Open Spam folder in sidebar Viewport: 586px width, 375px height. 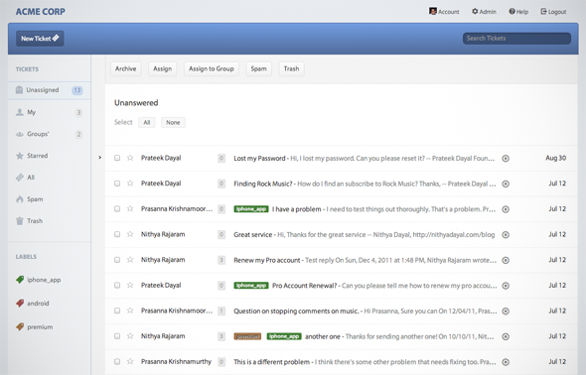coord(49,198)
